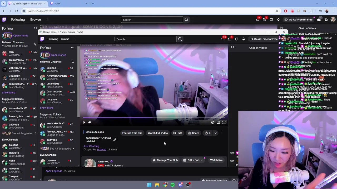Toggle theatre mode on clip player

click(x=218, y=122)
